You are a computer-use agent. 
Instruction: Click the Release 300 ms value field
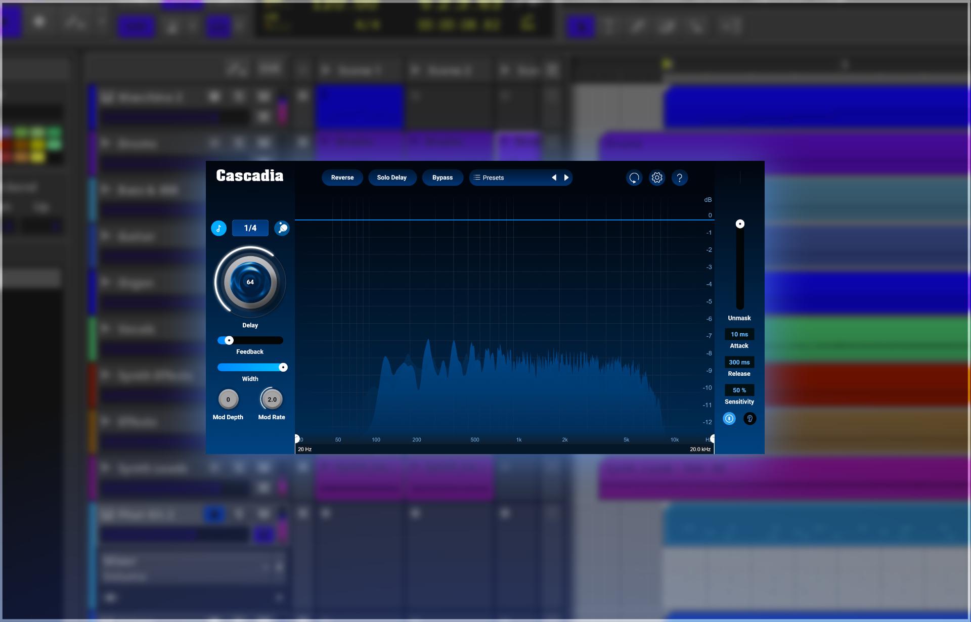coord(739,362)
